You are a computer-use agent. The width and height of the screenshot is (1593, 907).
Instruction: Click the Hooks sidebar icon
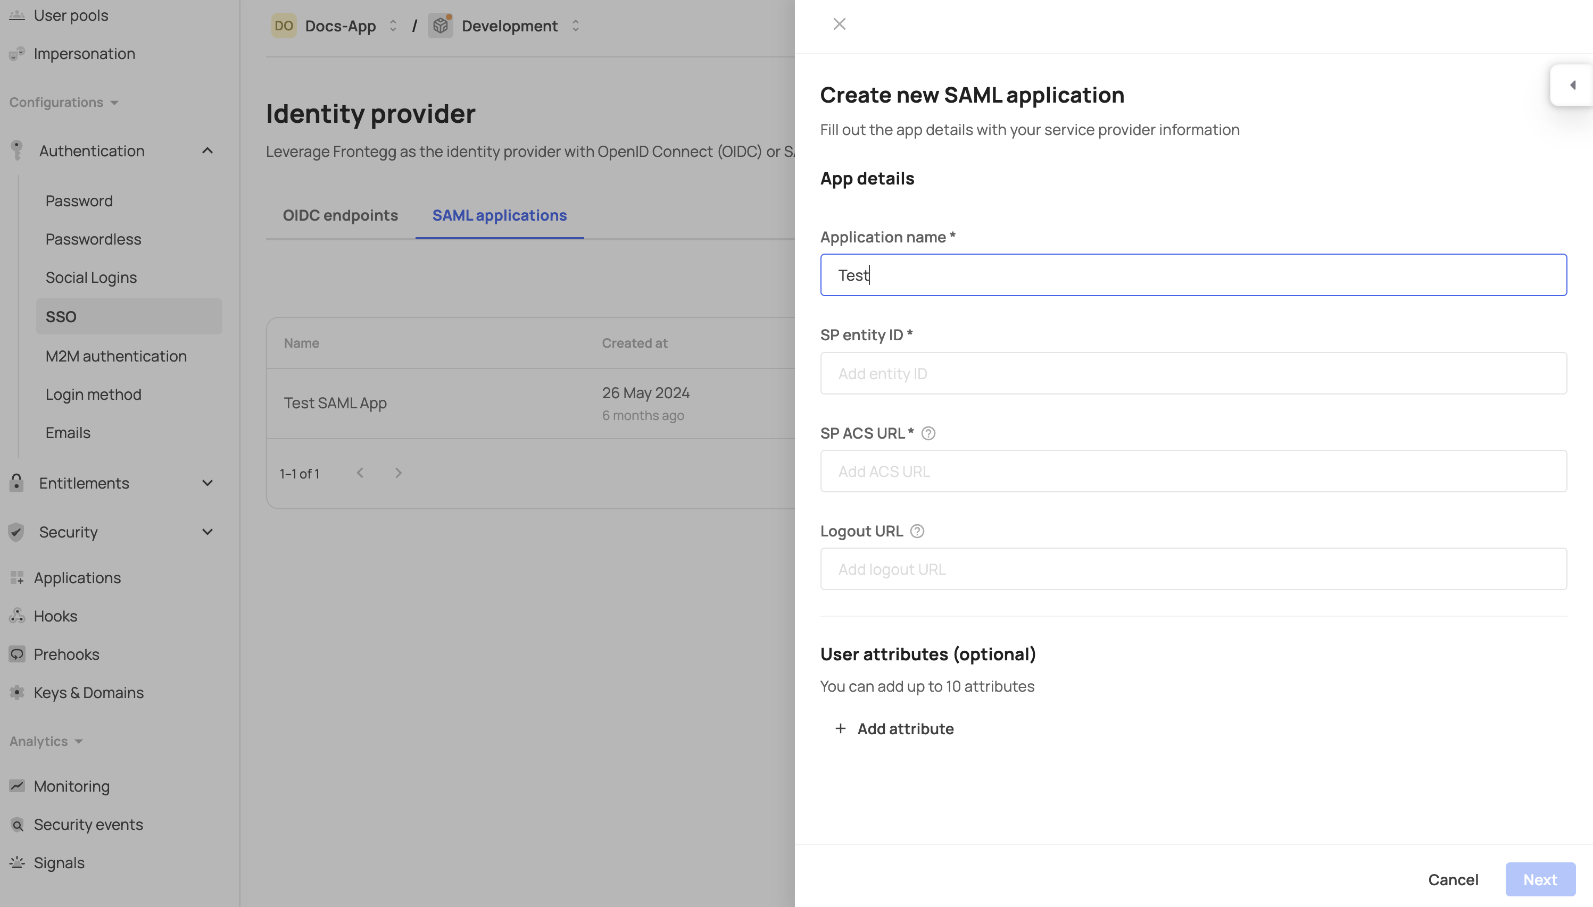pos(17,616)
